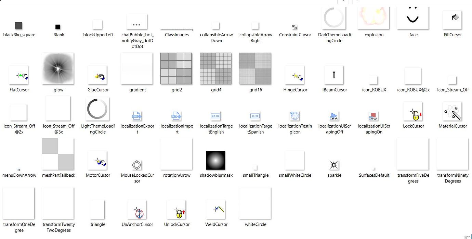Select the UnlockCursor asset
The width and height of the screenshot is (472, 239).
176,209
